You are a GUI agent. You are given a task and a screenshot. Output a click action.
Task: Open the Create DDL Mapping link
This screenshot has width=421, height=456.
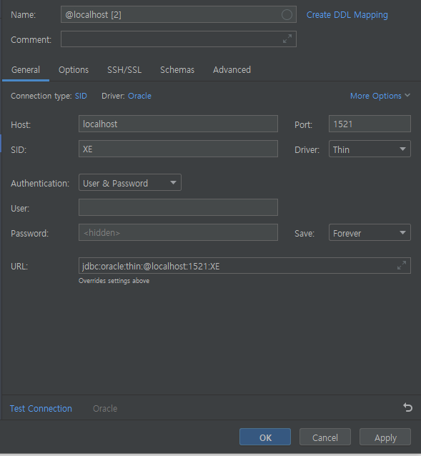click(347, 15)
